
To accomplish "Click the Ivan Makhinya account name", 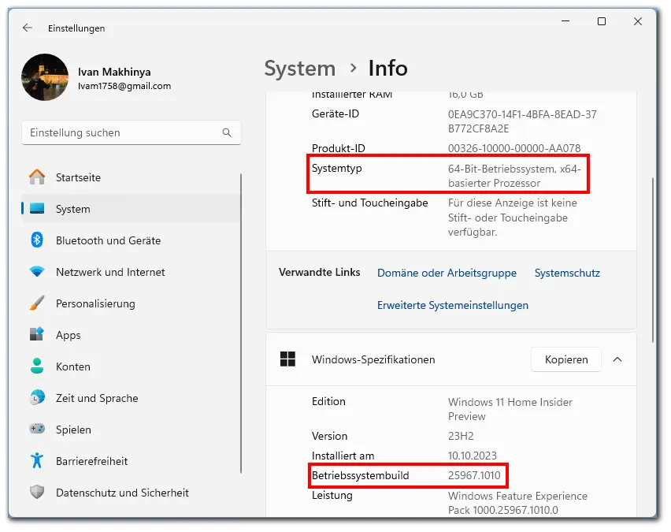I will click(x=114, y=72).
